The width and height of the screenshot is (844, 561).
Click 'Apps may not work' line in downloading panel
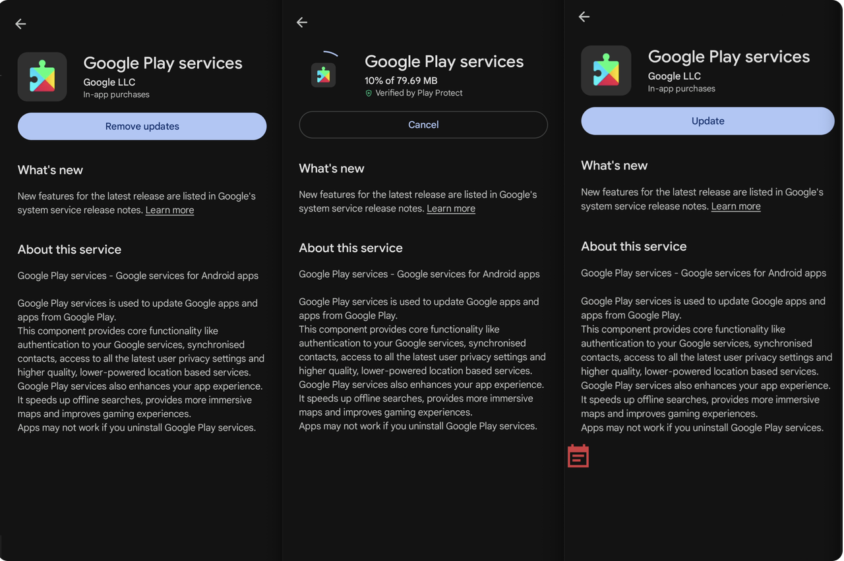418,427
